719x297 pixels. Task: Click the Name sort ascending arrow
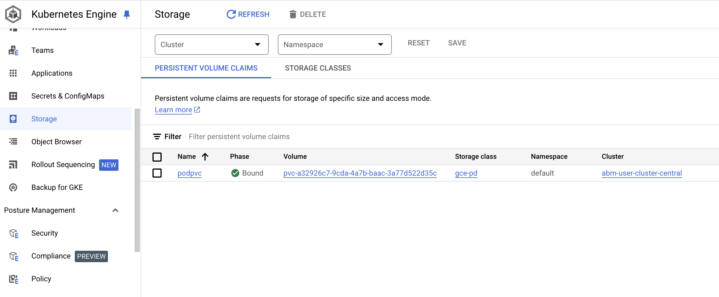tap(205, 156)
